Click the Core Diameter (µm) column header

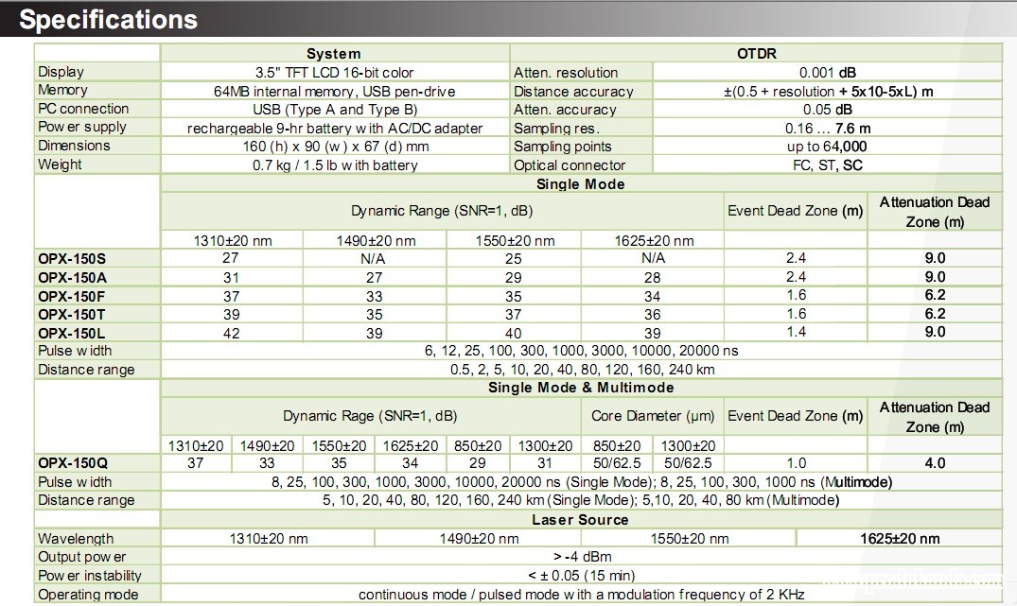652,416
